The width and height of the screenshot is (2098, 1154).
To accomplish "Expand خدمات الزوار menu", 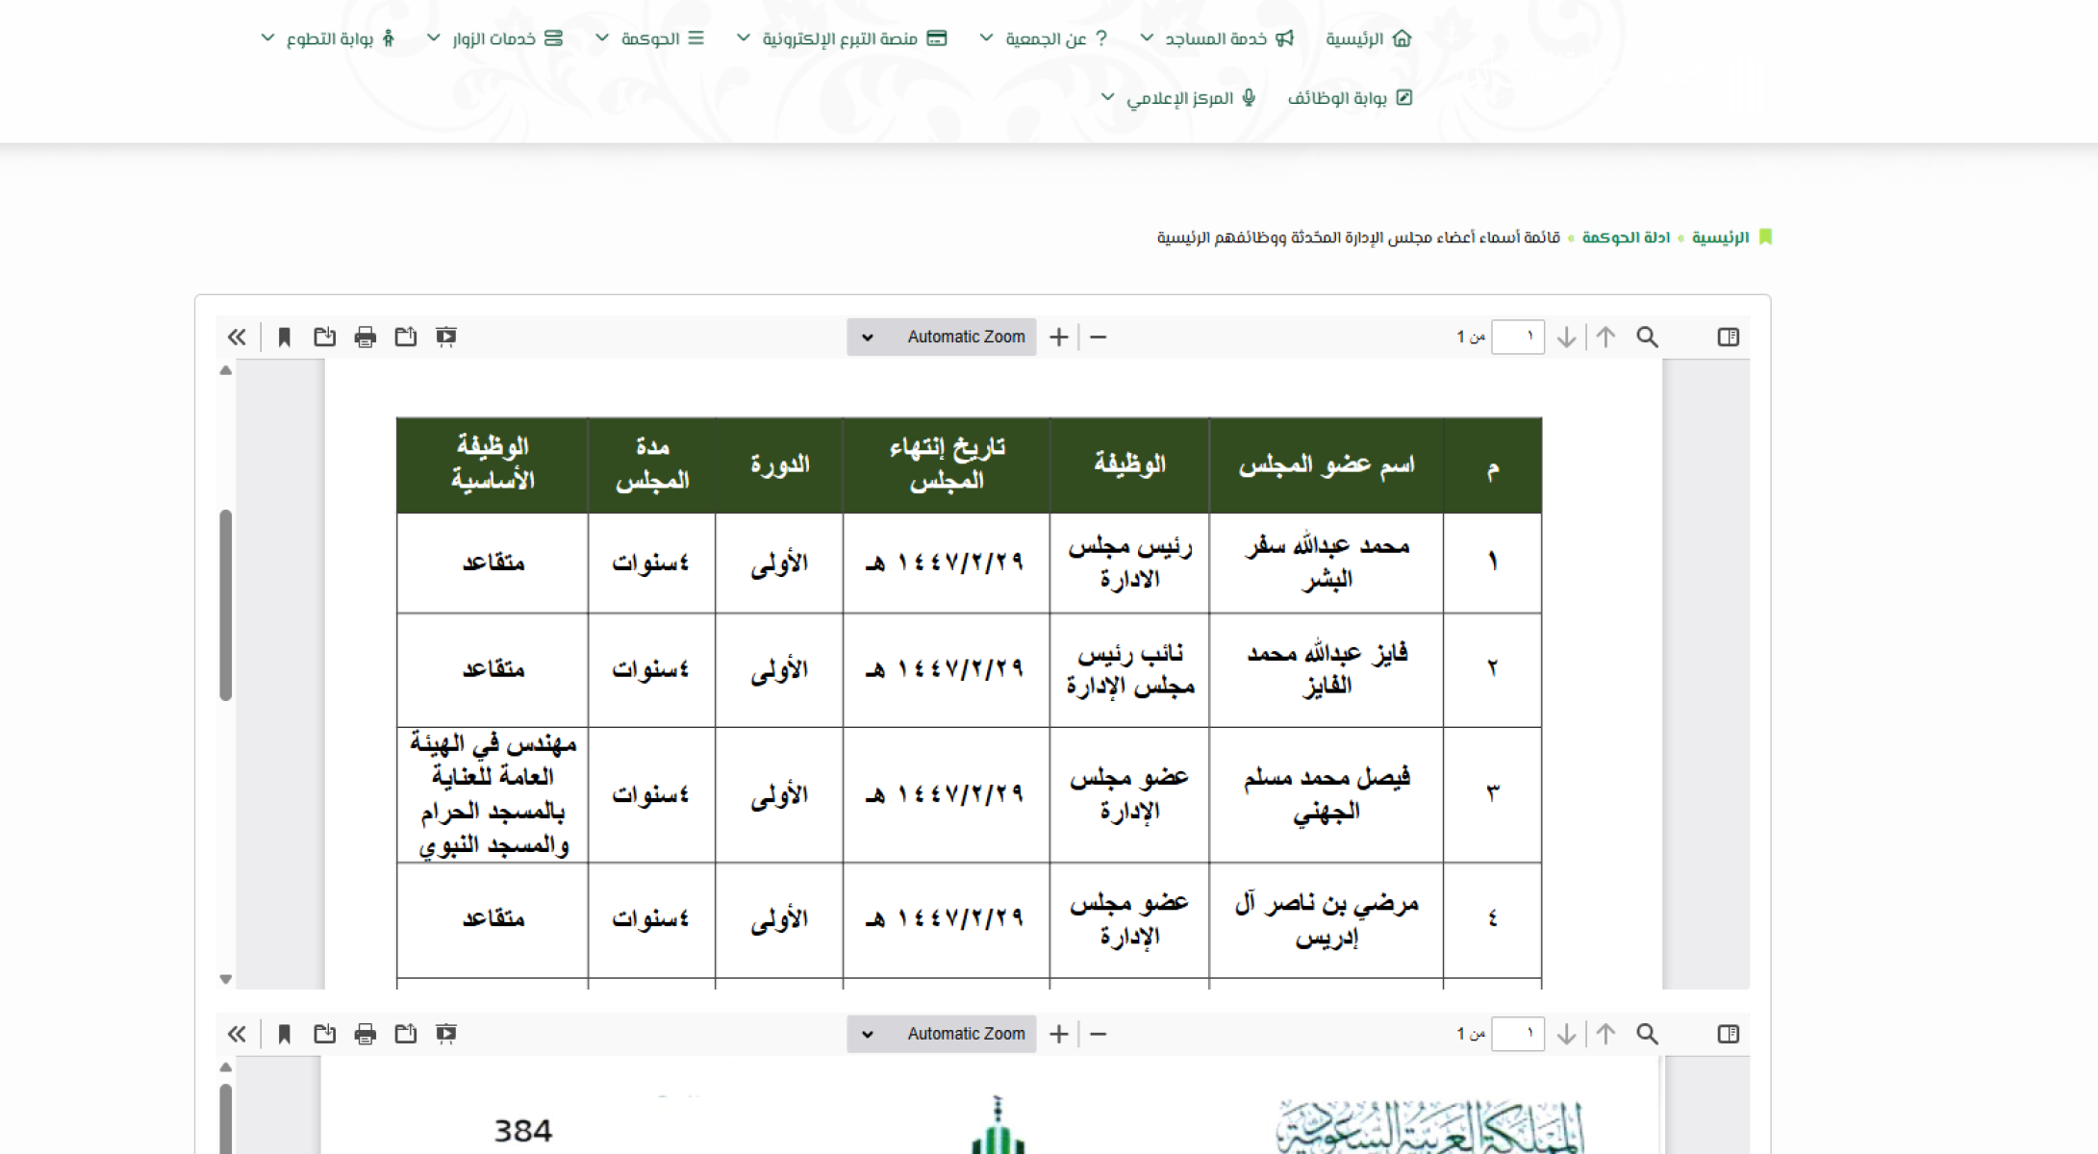I will coord(494,38).
